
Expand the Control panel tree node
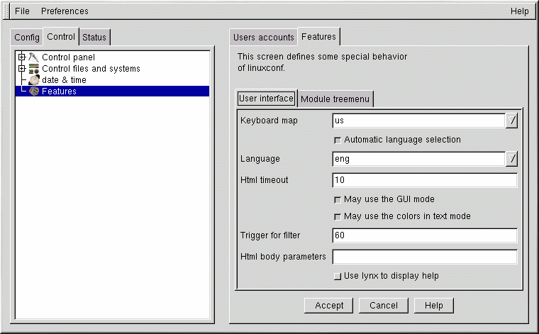click(x=22, y=57)
